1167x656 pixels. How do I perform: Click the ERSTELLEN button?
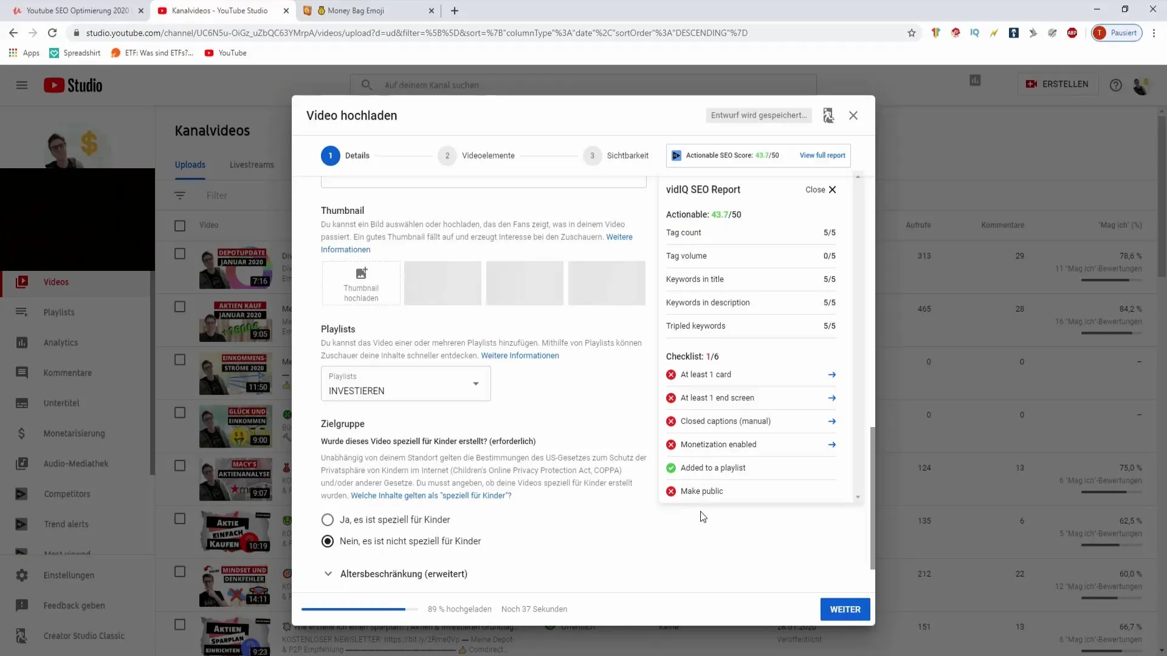click(x=1058, y=84)
